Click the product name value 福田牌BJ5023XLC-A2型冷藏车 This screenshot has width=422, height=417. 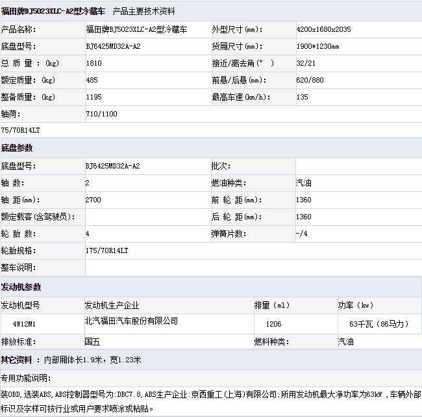tap(136, 29)
